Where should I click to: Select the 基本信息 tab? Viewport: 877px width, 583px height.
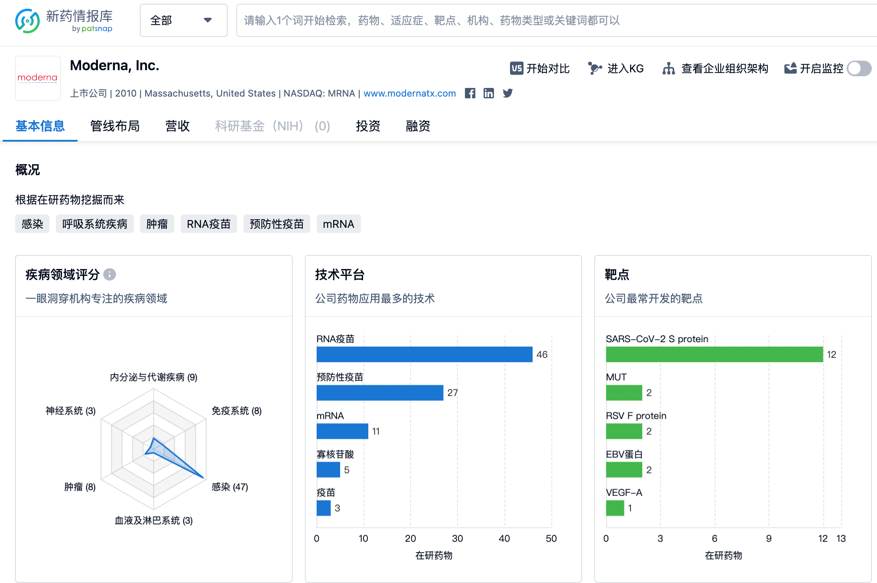[40, 126]
